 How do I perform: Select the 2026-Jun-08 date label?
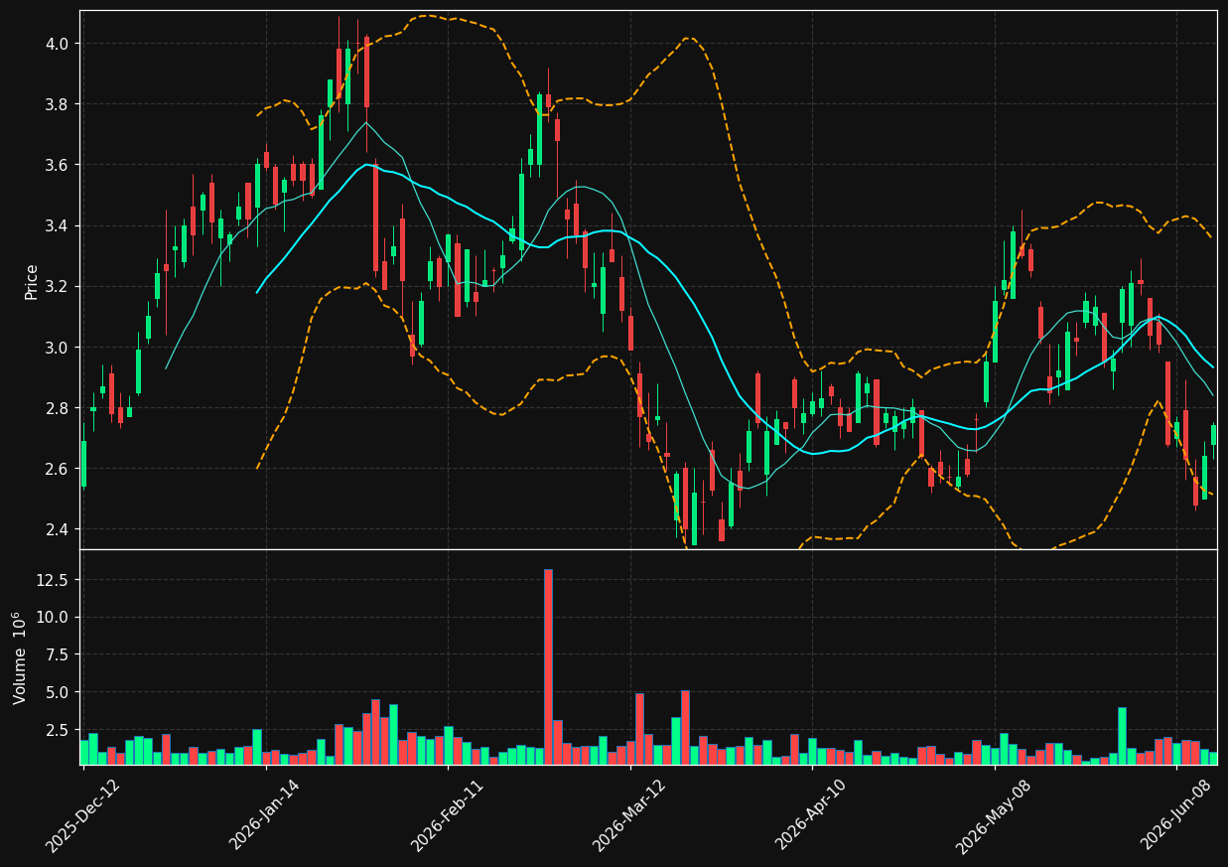click(x=1176, y=814)
